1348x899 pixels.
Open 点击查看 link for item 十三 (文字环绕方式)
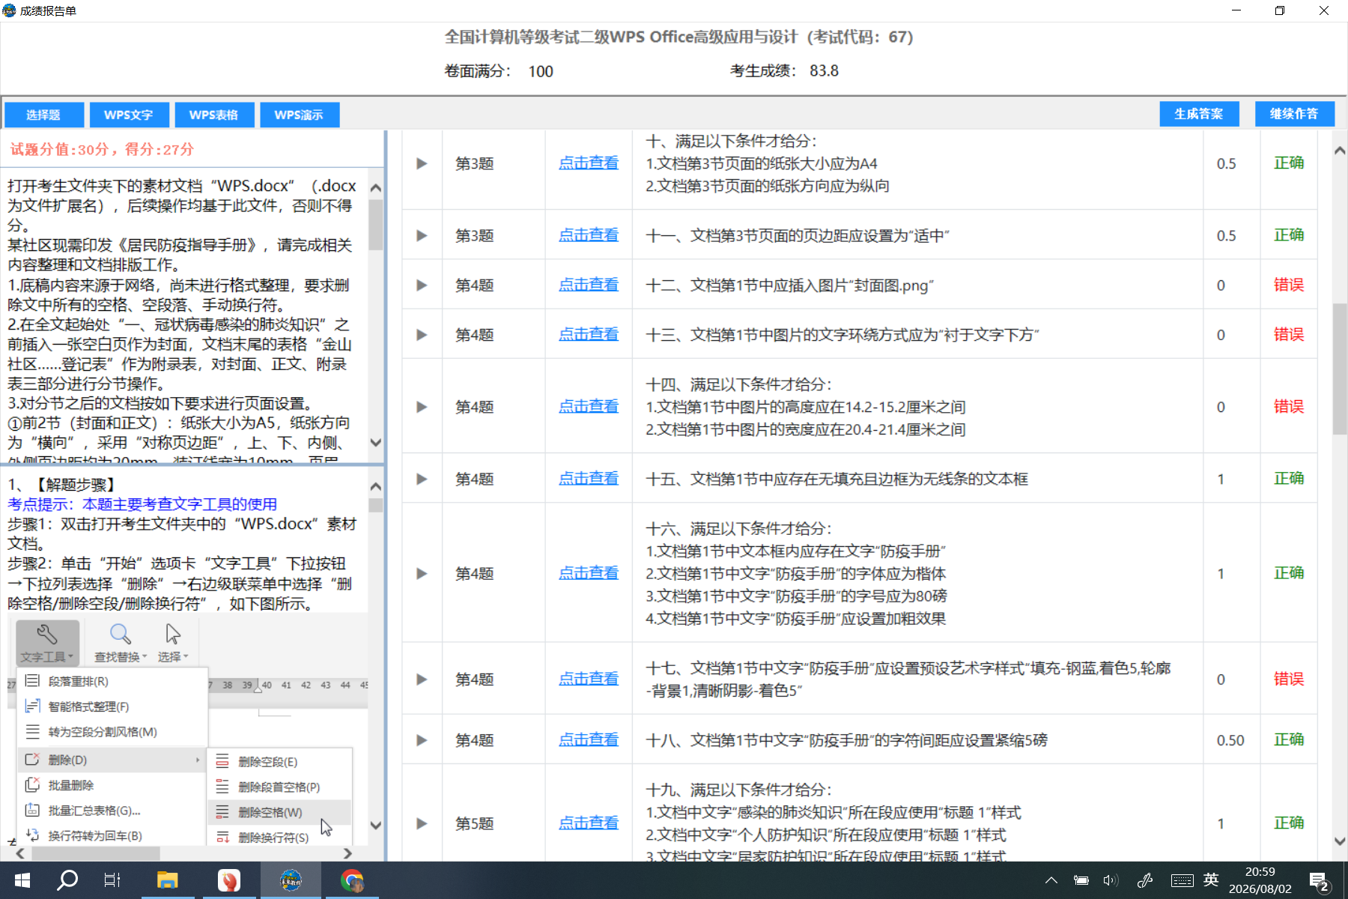click(x=589, y=335)
